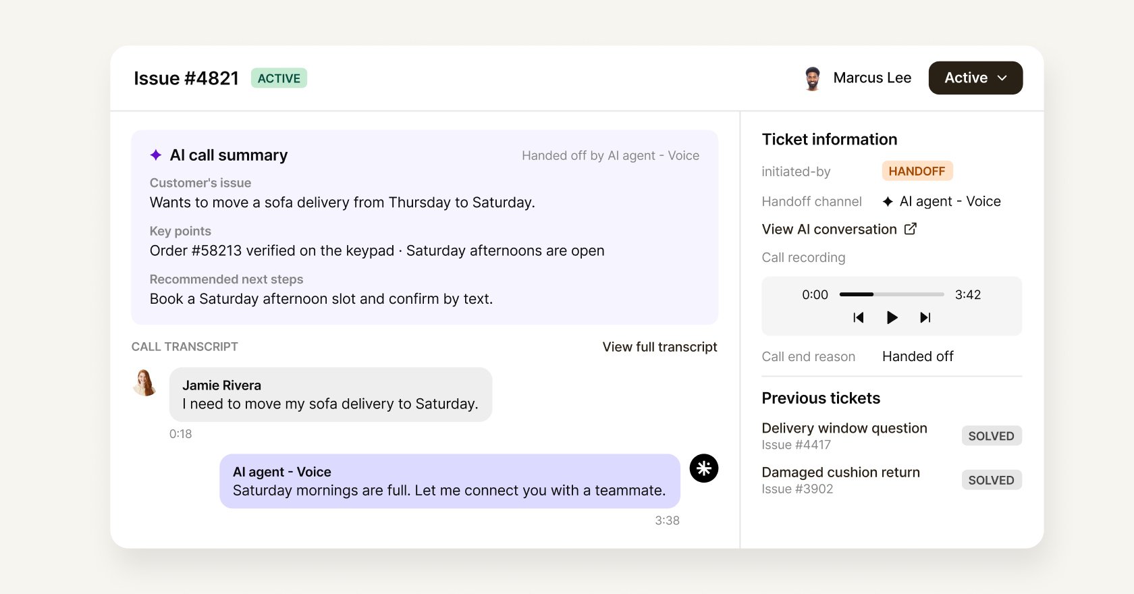Open previous ticket Delivery window question
Viewport: 1134px width, 594px height.
click(x=844, y=428)
